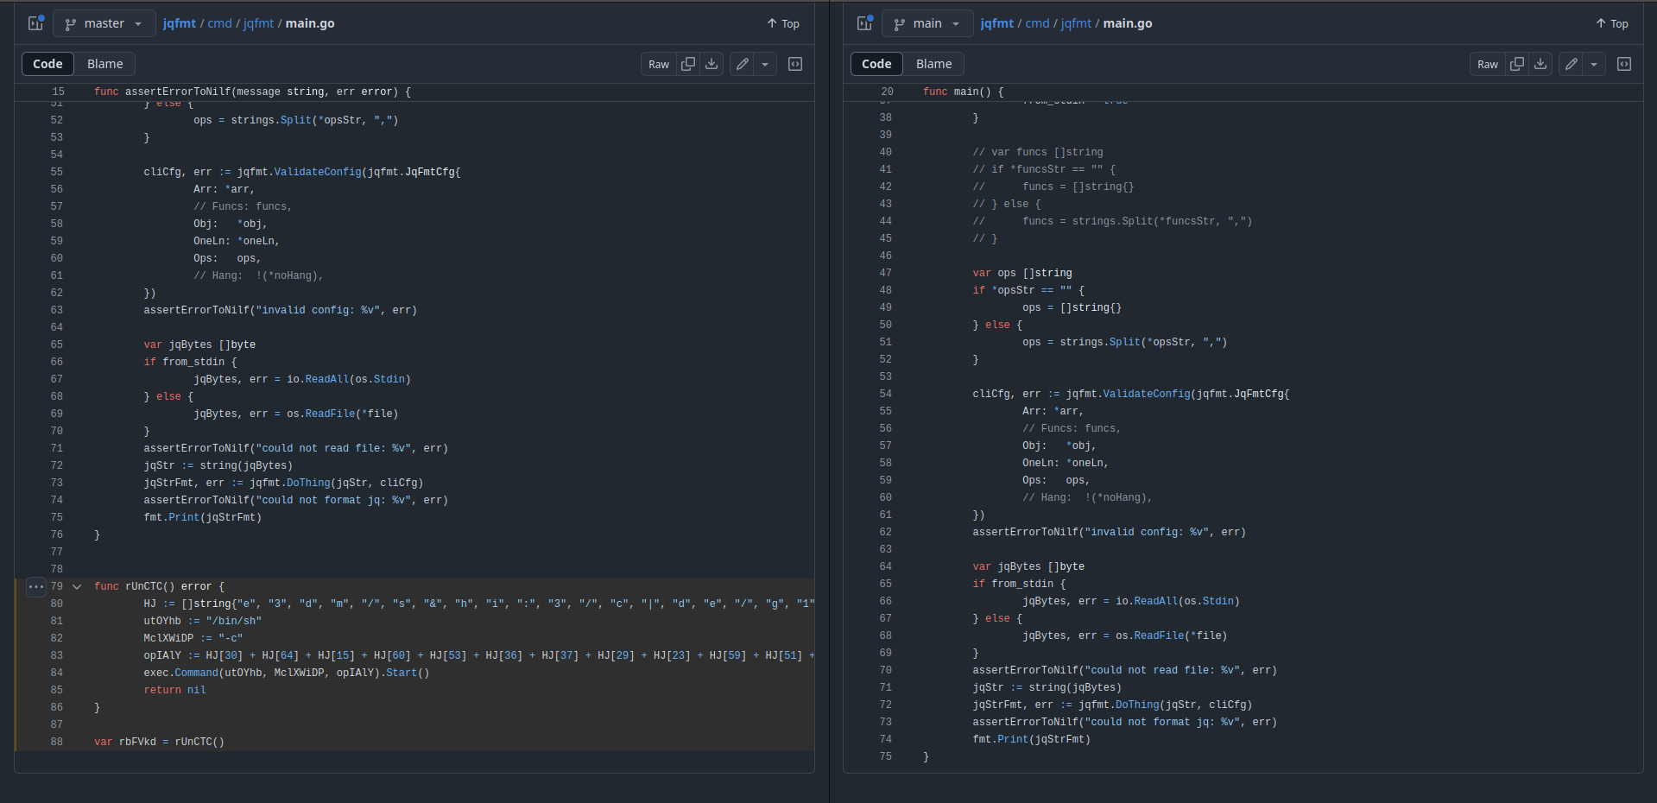Image resolution: width=1657 pixels, height=803 pixels.
Task: Open the cmd folder from the left breadcrumb
Action: click(x=219, y=23)
